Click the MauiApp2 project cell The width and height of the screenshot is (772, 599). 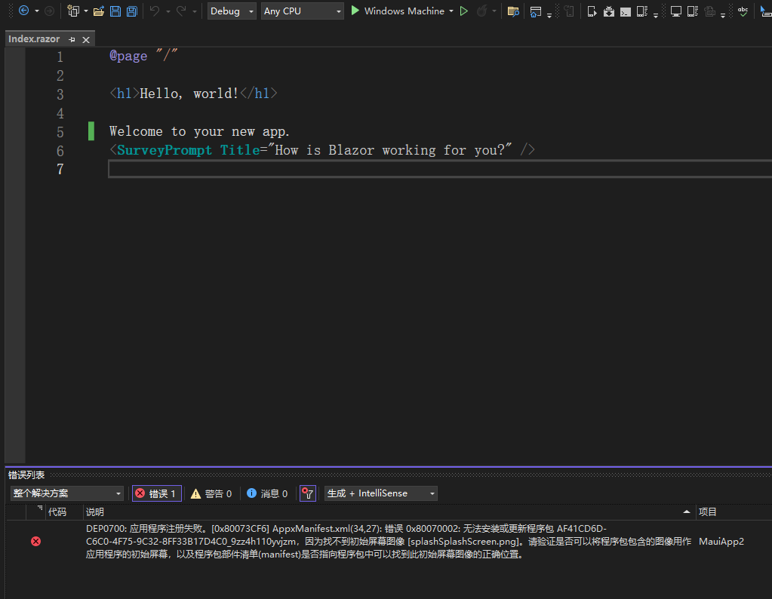(721, 542)
